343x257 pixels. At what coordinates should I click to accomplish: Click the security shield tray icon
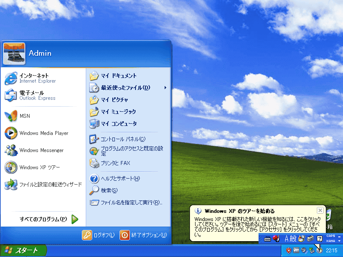[289, 251]
